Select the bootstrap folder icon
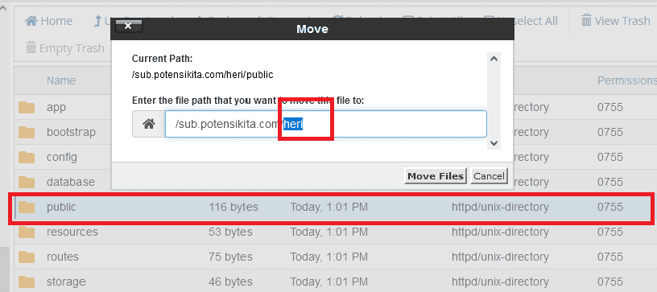Screen dimensions: 657x292 (27, 133)
